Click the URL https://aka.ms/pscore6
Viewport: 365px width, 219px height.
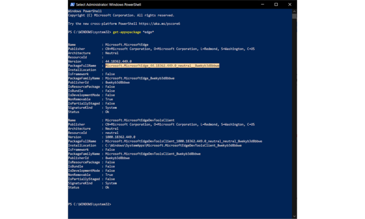160,24
